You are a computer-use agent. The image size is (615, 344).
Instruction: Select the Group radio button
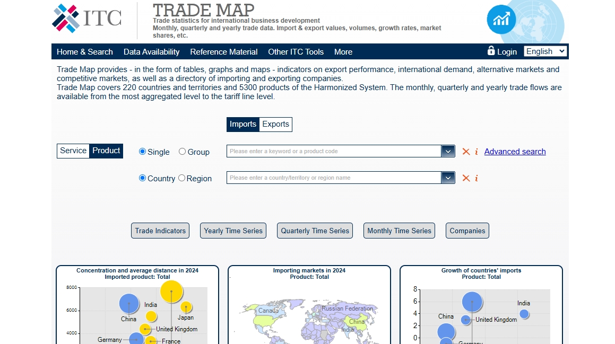182,152
